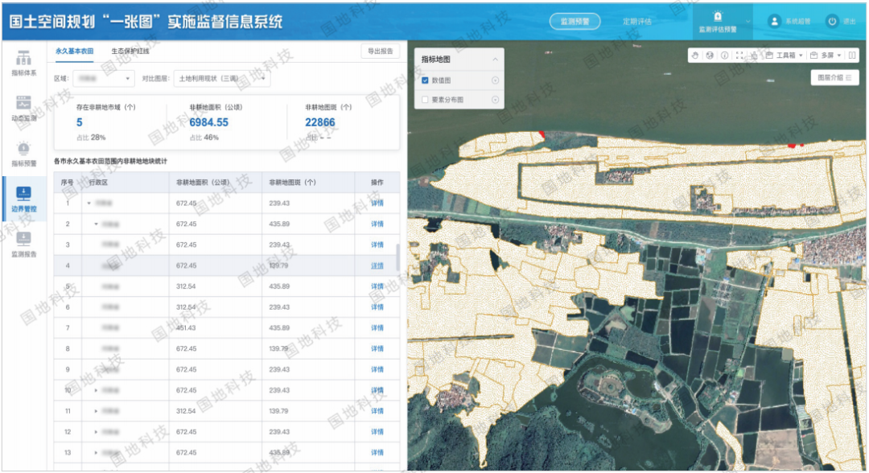
Task: Click the settings icon beside 要素分布图
Action: pos(495,100)
